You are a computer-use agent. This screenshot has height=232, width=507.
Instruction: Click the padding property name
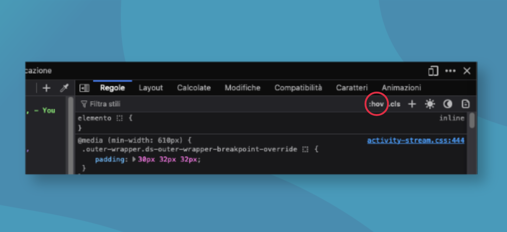pyautogui.click(x=110, y=160)
